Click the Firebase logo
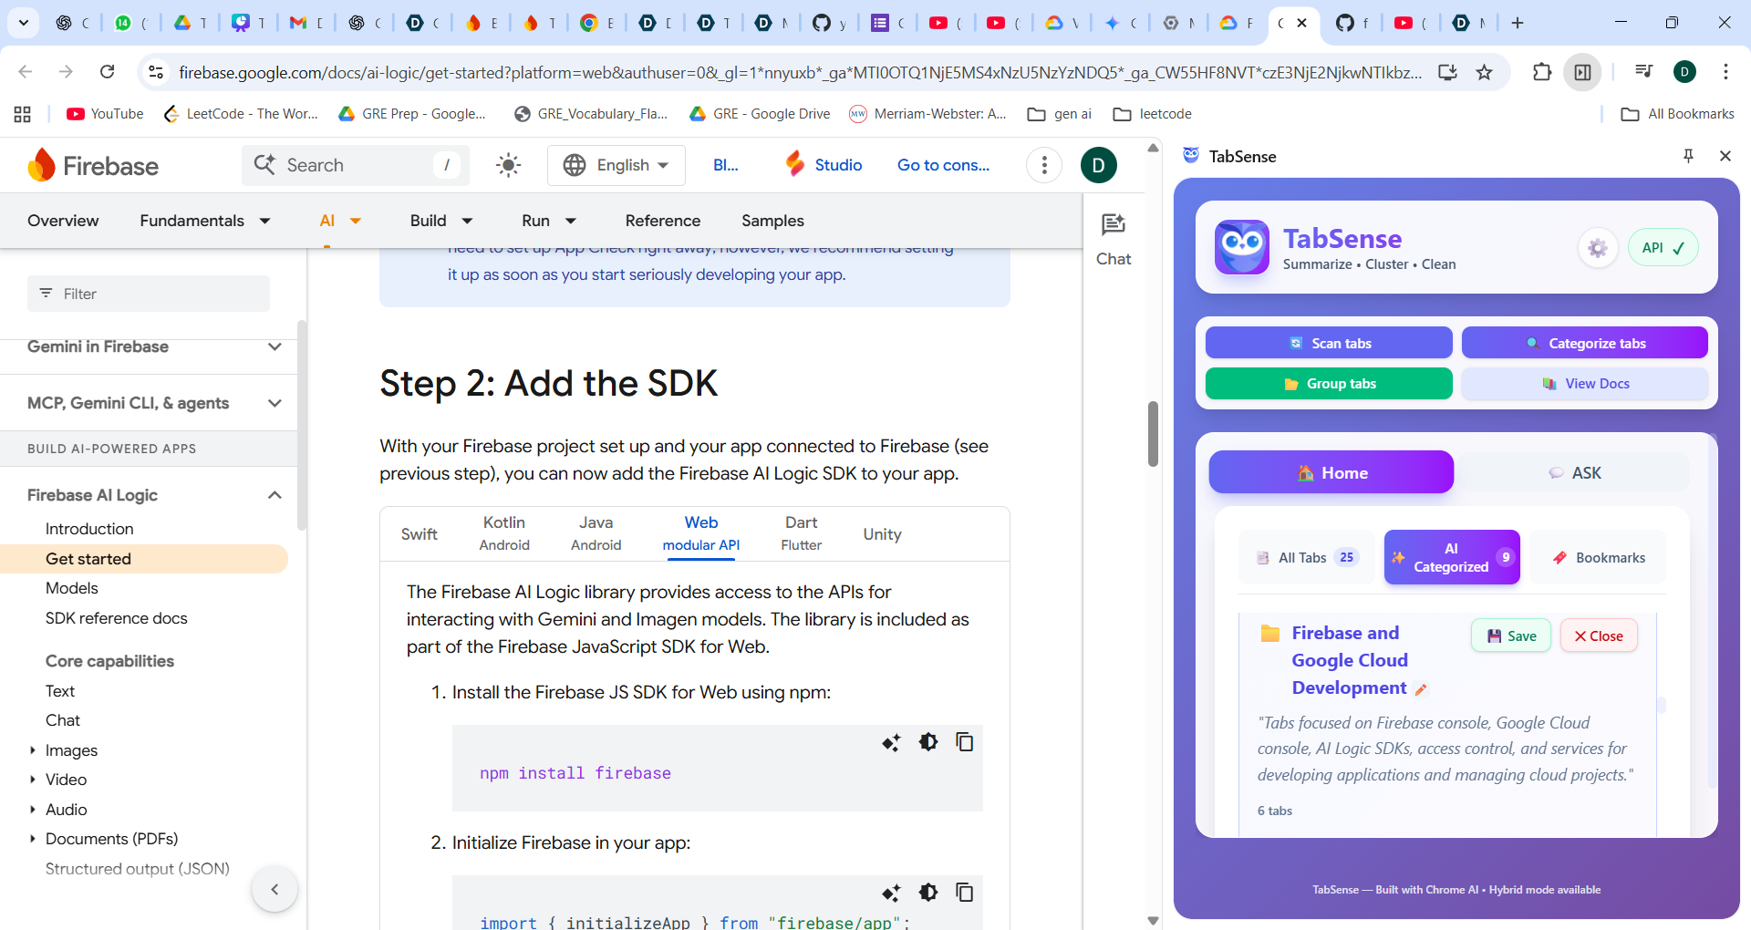 point(93,165)
